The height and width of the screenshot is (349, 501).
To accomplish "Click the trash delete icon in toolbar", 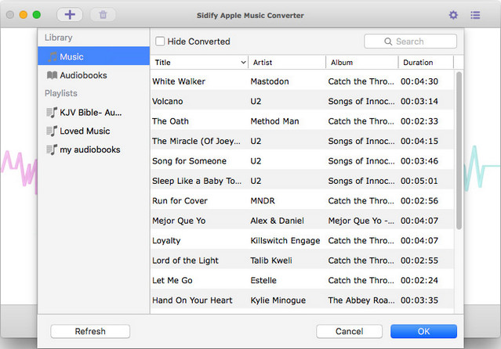I will [x=103, y=15].
